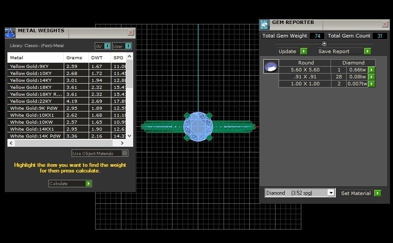Click the Metal Weights panel icon
The width and height of the screenshot is (393, 243).
coord(10,33)
